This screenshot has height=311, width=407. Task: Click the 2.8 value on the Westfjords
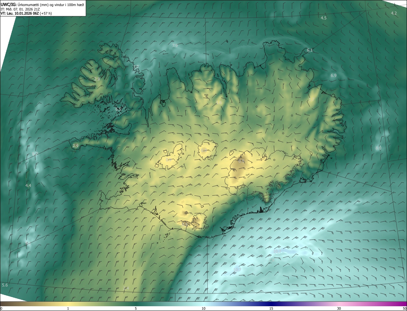tap(97, 79)
